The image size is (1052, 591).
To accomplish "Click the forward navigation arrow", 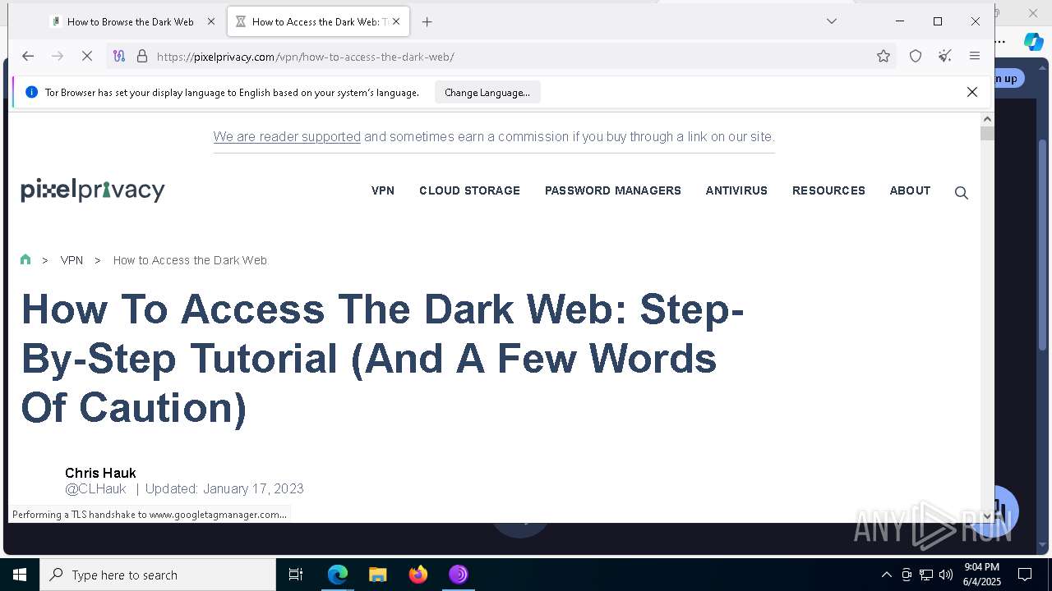I will pyautogui.click(x=58, y=56).
